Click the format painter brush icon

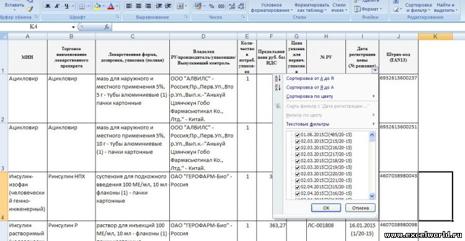click(x=30, y=9)
